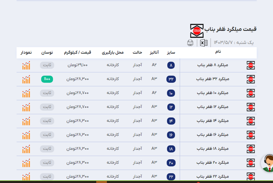
Task: Show price chart for میلگرد 12 row
Action: (26, 107)
